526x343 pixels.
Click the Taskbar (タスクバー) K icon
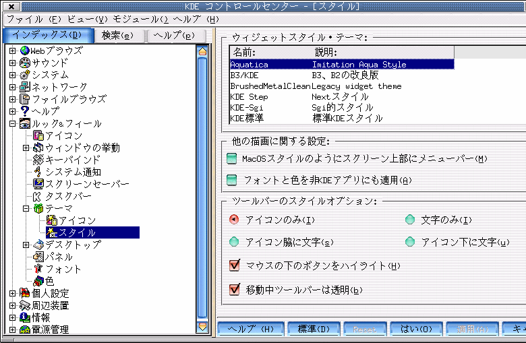37,196
